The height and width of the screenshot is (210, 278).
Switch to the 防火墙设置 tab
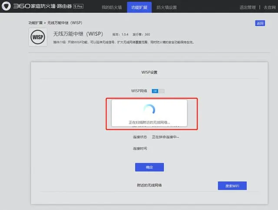coord(167,7)
